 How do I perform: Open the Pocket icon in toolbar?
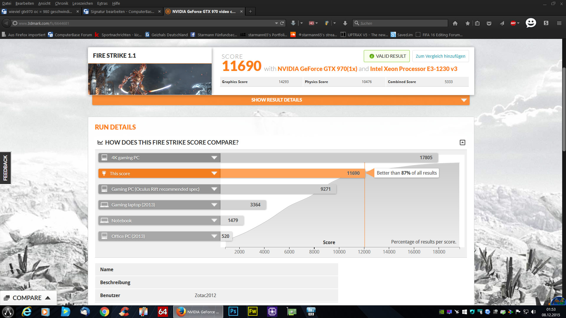pyautogui.click(x=489, y=23)
